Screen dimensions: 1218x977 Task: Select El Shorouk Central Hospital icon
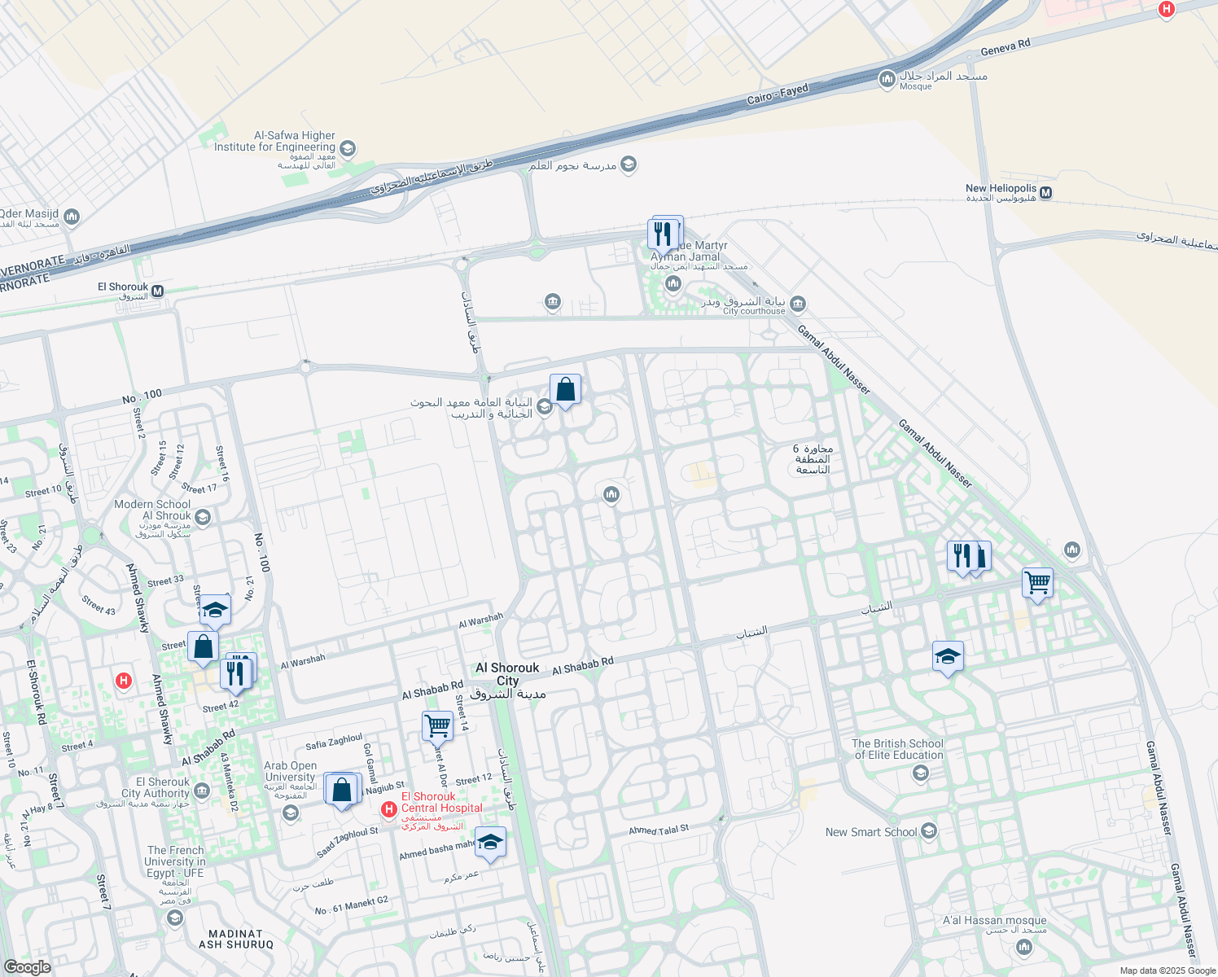[389, 809]
